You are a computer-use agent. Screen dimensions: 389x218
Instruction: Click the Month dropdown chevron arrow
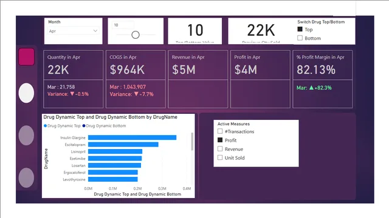pyautogui.click(x=95, y=31)
